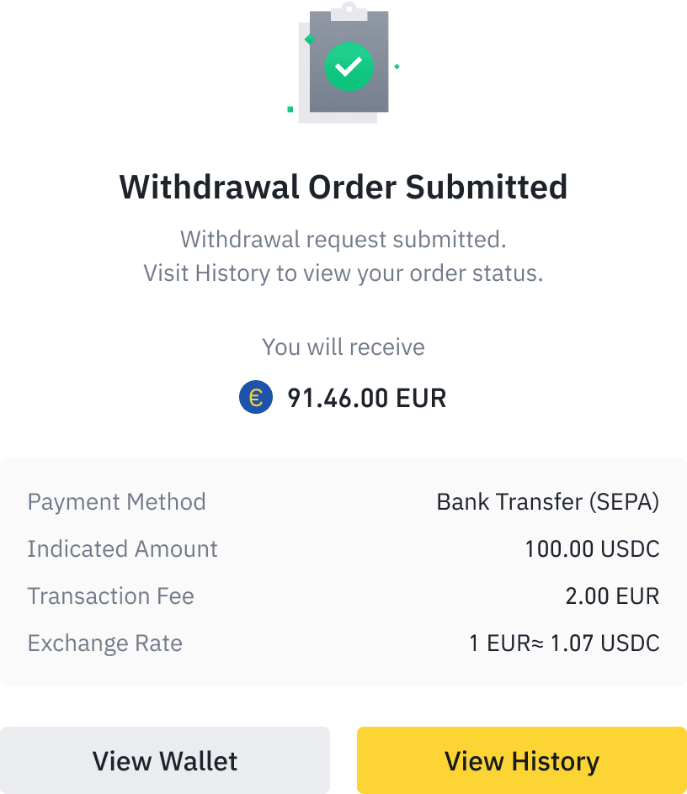
Task: Open the View Wallet button
Action: pyautogui.click(x=165, y=760)
